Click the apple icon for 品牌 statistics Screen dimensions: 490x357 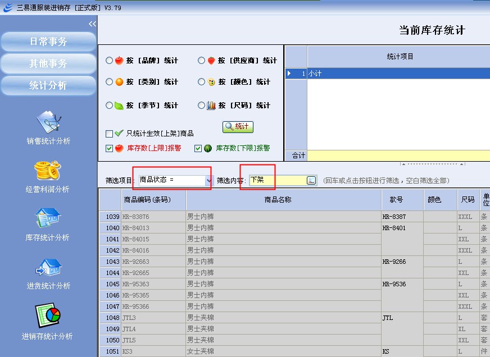[119, 60]
